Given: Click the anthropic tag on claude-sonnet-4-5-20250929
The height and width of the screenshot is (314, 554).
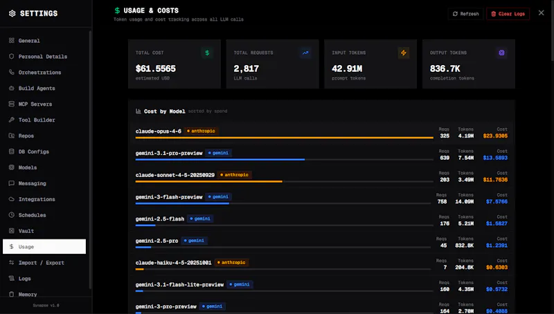Looking at the screenshot, I should (x=235, y=175).
